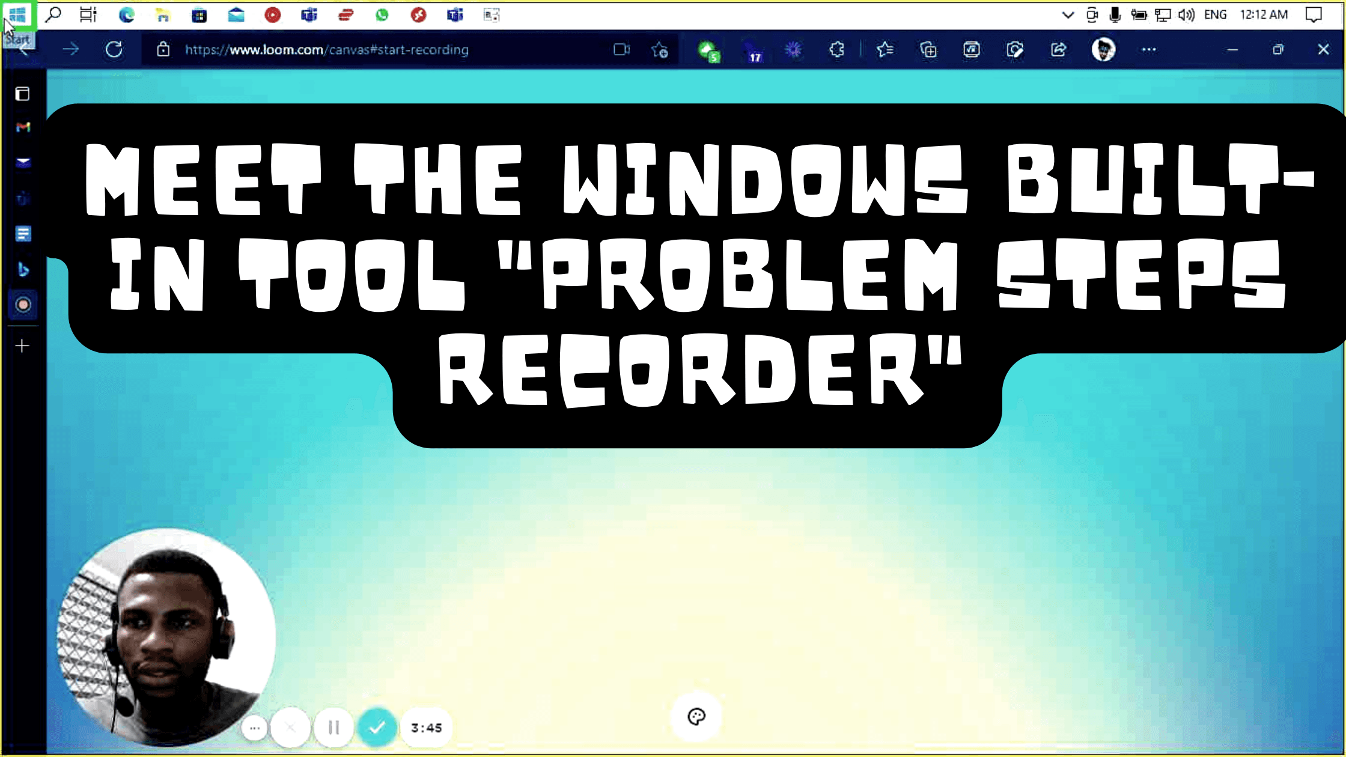
Task: Toggle the microphone icon in the system tray
Action: pyautogui.click(x=1116, y=14)
